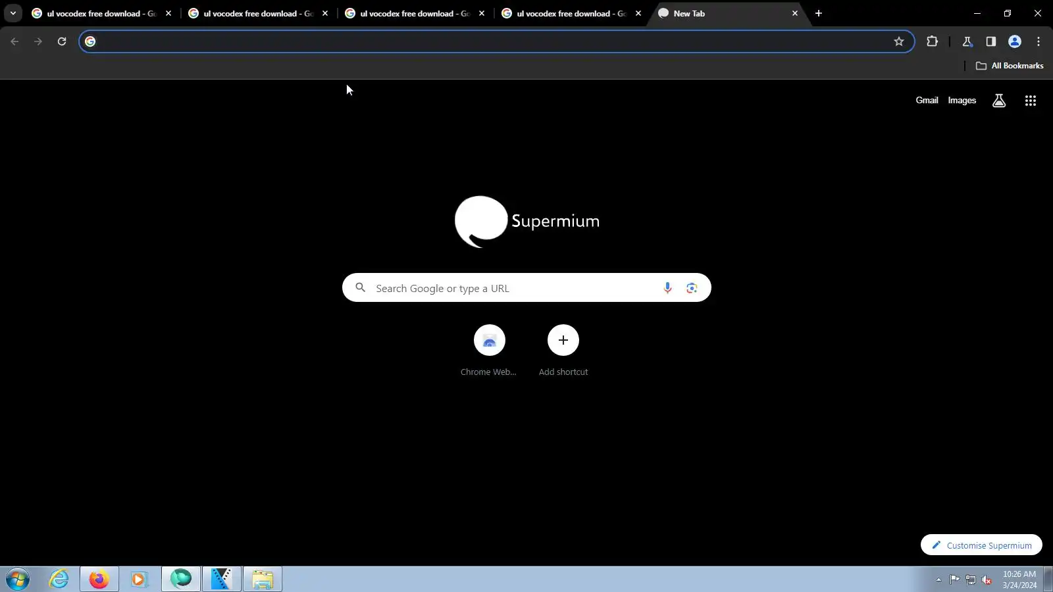Open the Chrome Web Store shortcut

(x=489, y=351)
